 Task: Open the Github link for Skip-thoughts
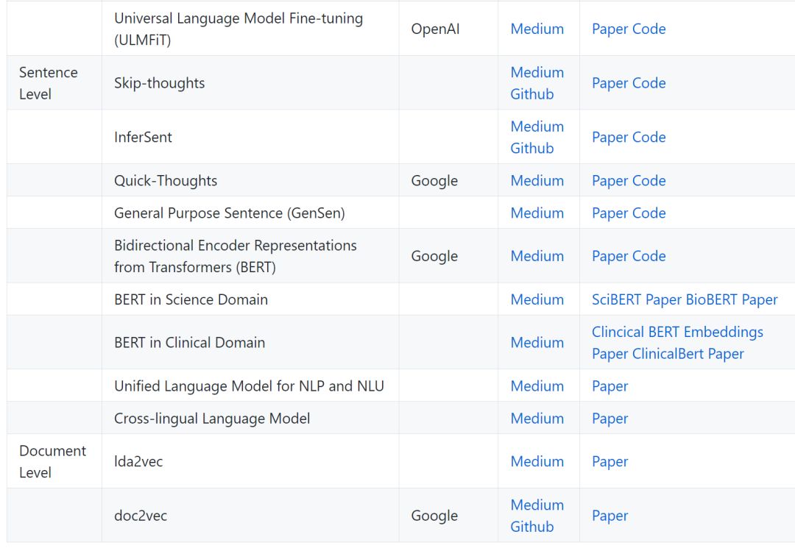tap(531, 94)
